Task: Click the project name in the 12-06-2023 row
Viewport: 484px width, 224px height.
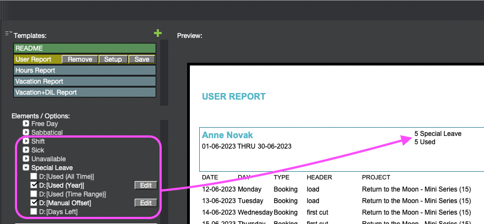Action: (x=417, y=189)
